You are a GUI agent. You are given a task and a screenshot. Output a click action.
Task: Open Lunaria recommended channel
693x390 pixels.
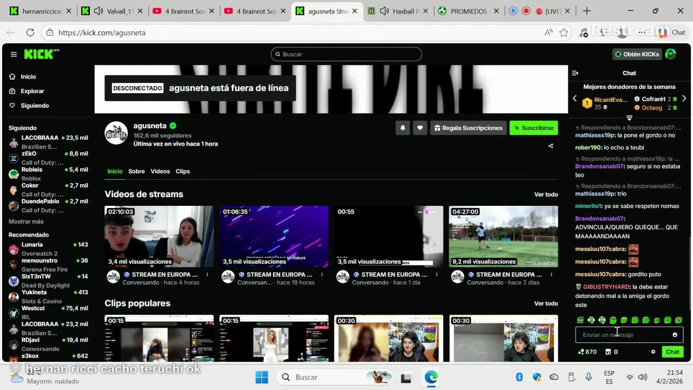point(48,249)
